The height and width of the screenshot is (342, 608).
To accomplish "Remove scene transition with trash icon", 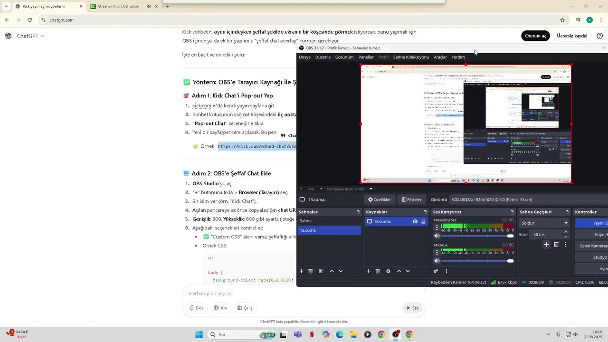I will (x=556, y=245).
